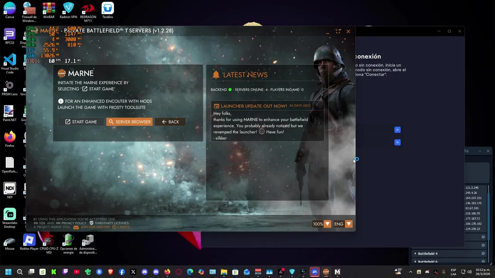Open Twitch from the taskbar
The width and height of the screenshot is (495, 278).
(x=65, y=272)
